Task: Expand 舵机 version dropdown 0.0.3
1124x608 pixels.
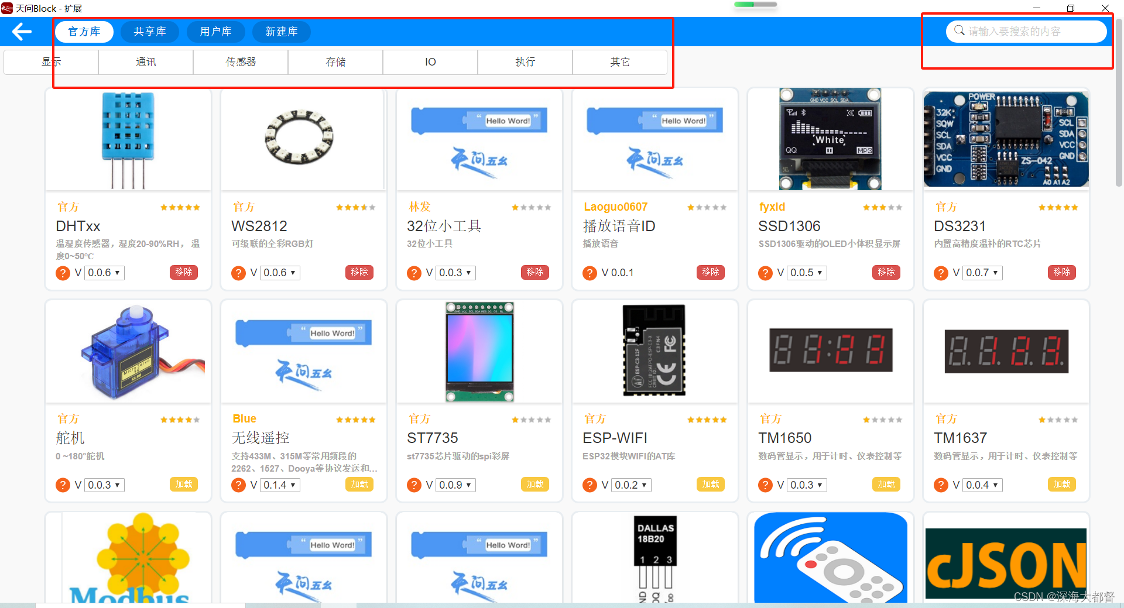Action: click(105, 485)
